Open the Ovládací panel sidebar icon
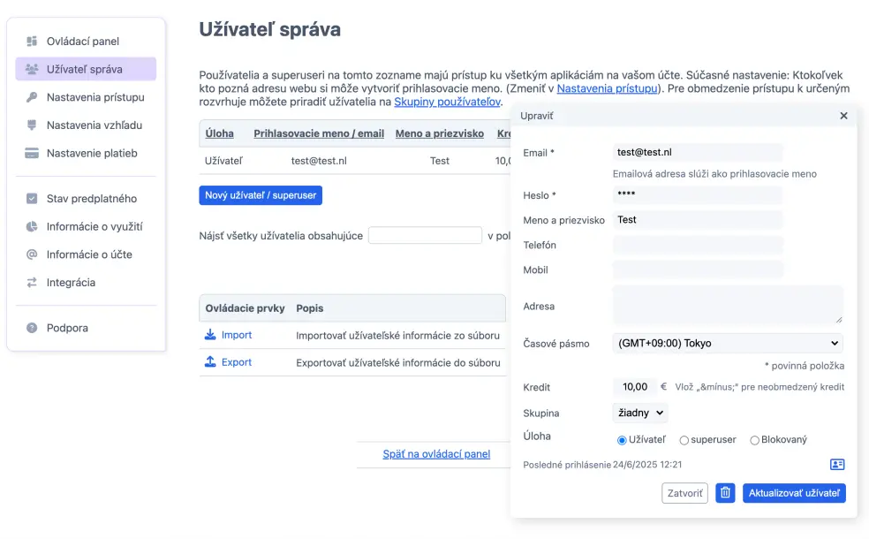The image size is (869, 539). (x=31, y=41)
